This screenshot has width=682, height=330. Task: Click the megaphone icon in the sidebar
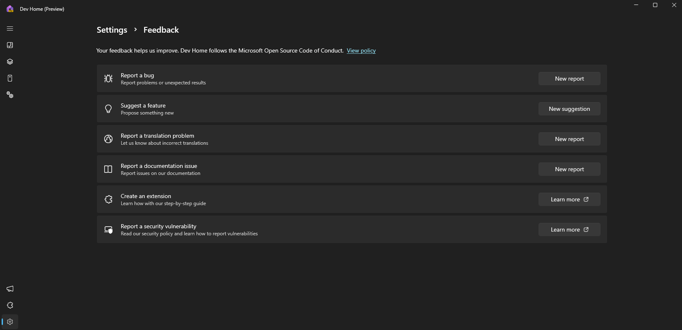(10, 289)
